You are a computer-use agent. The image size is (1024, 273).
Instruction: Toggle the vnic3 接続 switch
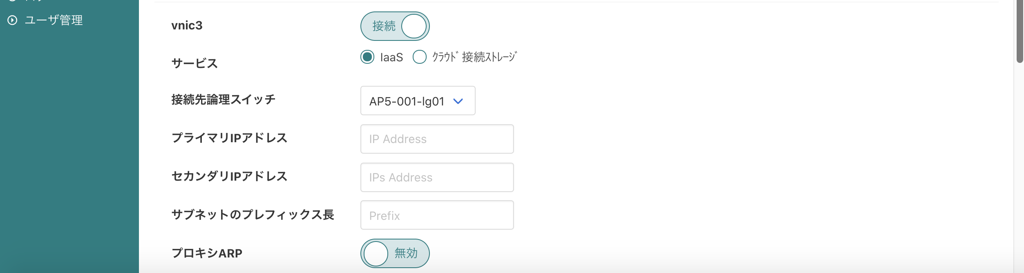coord(395,26)
